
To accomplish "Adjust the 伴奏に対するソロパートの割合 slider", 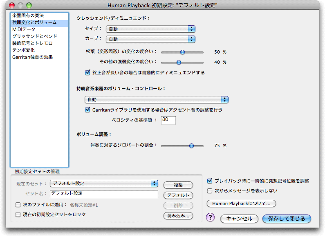I will point(191,146).
